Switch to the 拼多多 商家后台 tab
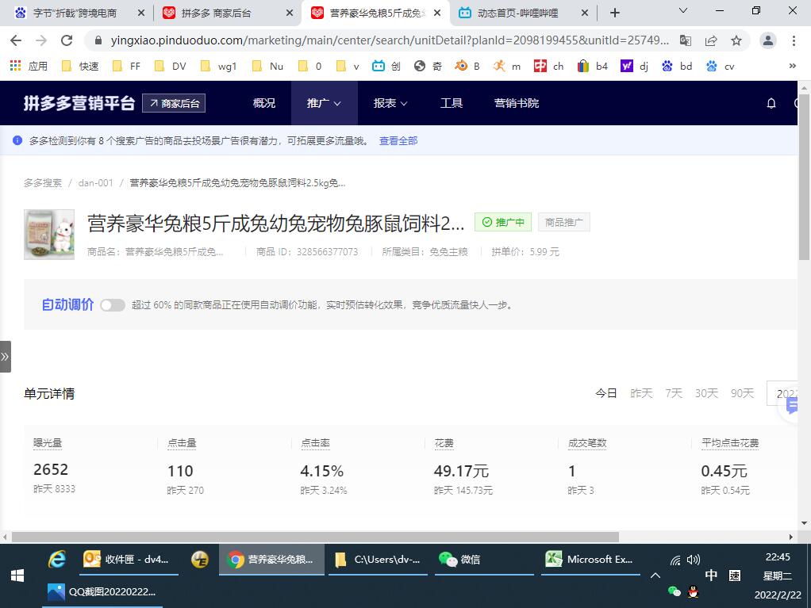Image resolution: width=811 pixels, height=608 pixels. point(226,13)
